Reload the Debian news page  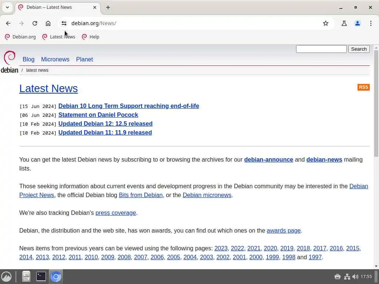(35, 23)
